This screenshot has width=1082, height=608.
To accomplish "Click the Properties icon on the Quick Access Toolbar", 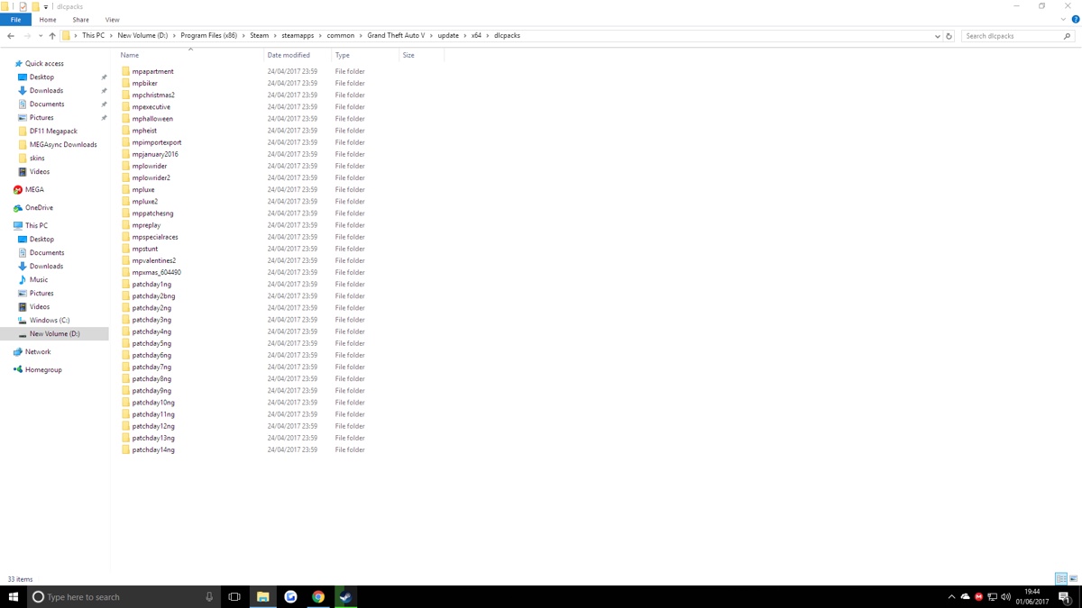I will point(23,6).
